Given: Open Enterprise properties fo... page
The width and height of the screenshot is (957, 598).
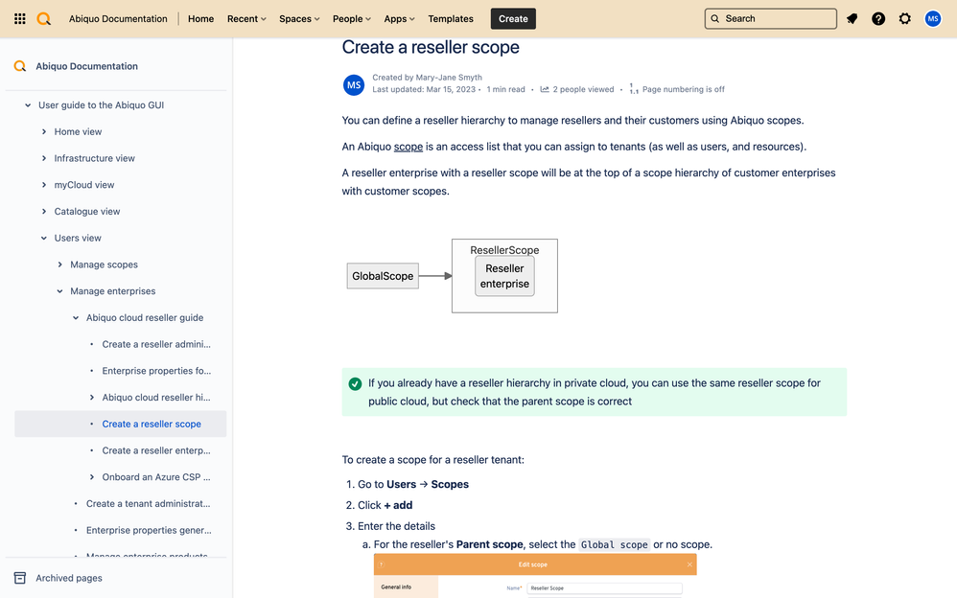Looking at the screenshot, I should pos(156,371).
